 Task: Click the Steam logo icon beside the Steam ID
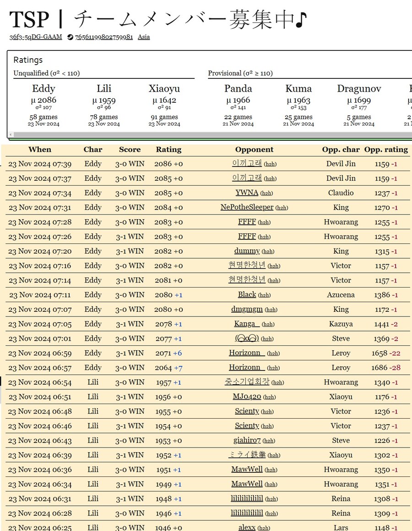click(x=70, y=37)
